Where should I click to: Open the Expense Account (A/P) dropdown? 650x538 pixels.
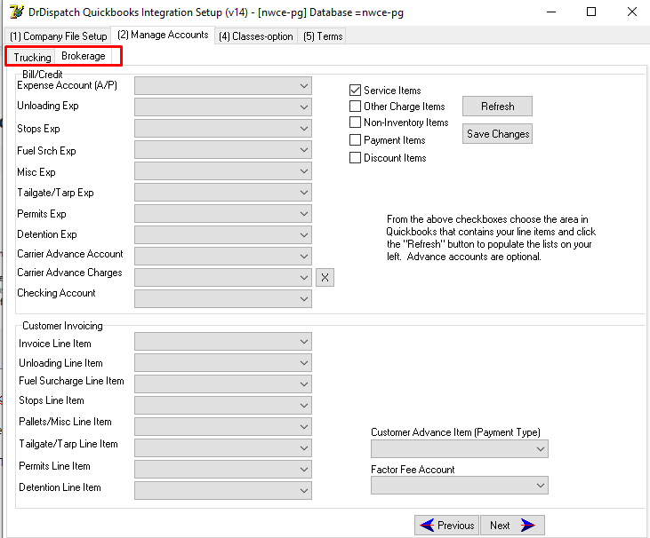[x=223, y=86]
